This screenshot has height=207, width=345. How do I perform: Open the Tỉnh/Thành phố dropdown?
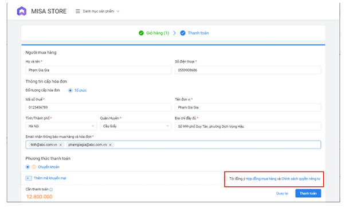pyautogui.click(x=61, y=126)
